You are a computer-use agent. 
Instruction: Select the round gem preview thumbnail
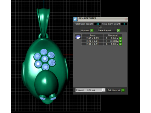(x=78, y=37)
